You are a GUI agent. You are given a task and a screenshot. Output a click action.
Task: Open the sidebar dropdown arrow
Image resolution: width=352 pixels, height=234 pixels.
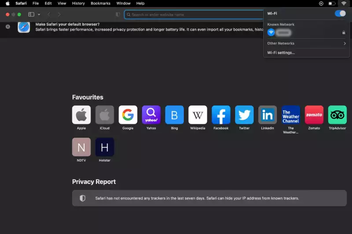[39, 14]
